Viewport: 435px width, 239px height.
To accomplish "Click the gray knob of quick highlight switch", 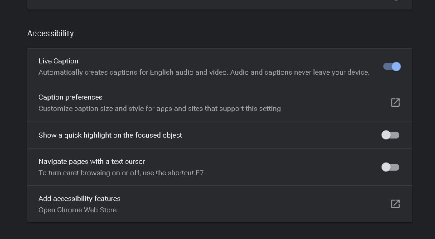I will (386, 135).
